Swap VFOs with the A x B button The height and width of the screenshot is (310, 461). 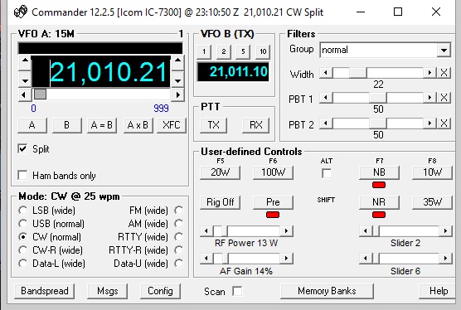(x=138, y=125)
